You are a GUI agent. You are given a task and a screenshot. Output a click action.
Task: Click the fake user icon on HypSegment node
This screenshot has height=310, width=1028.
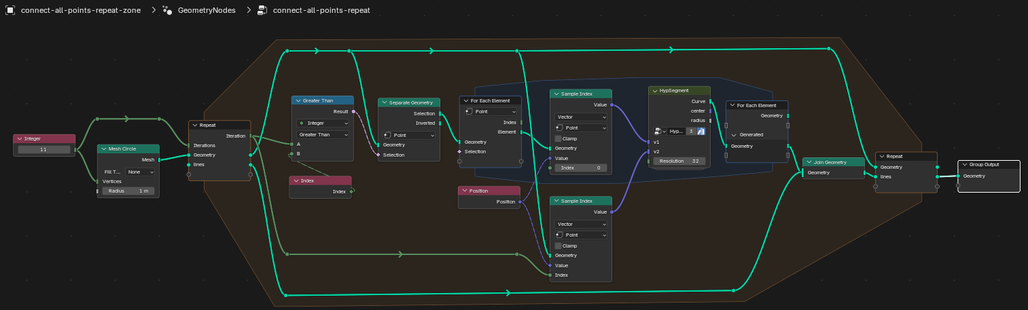pos(701,131)
